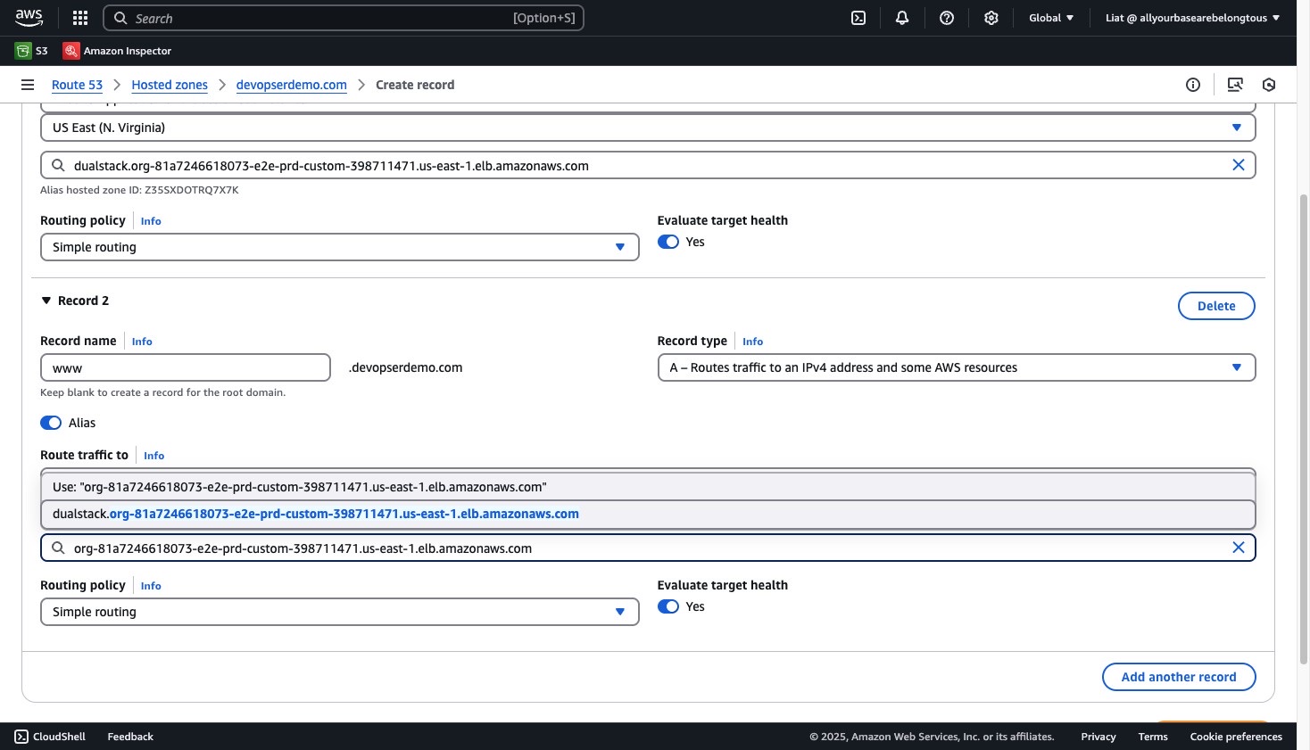Focus the AWS top Search field
This screenshot has width=1310, height=750.
(x=344, y=18)
